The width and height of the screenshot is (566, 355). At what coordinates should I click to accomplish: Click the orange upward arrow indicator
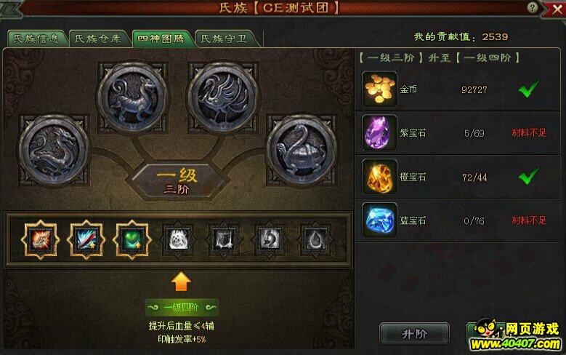click(181, 282)
